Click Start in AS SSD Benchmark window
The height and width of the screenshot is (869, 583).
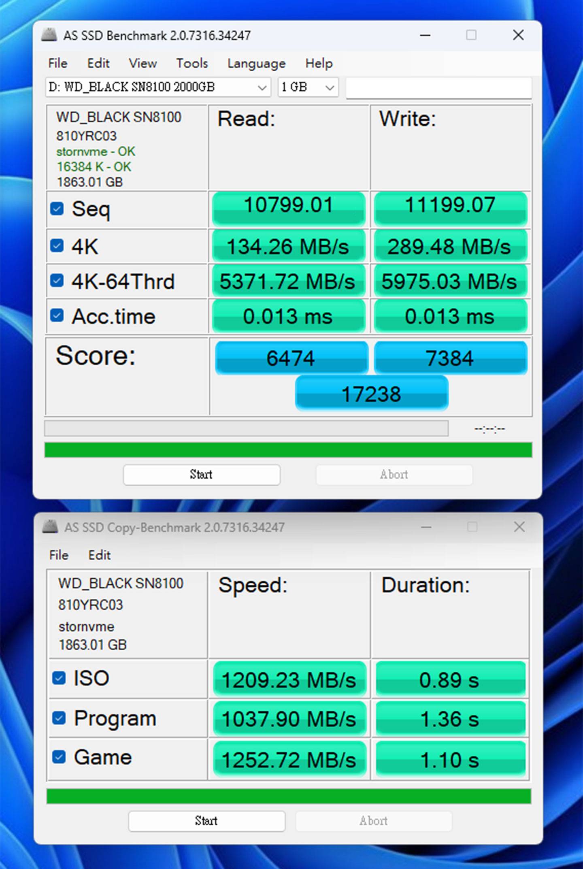pyautogui.click(x=202, y=475)
